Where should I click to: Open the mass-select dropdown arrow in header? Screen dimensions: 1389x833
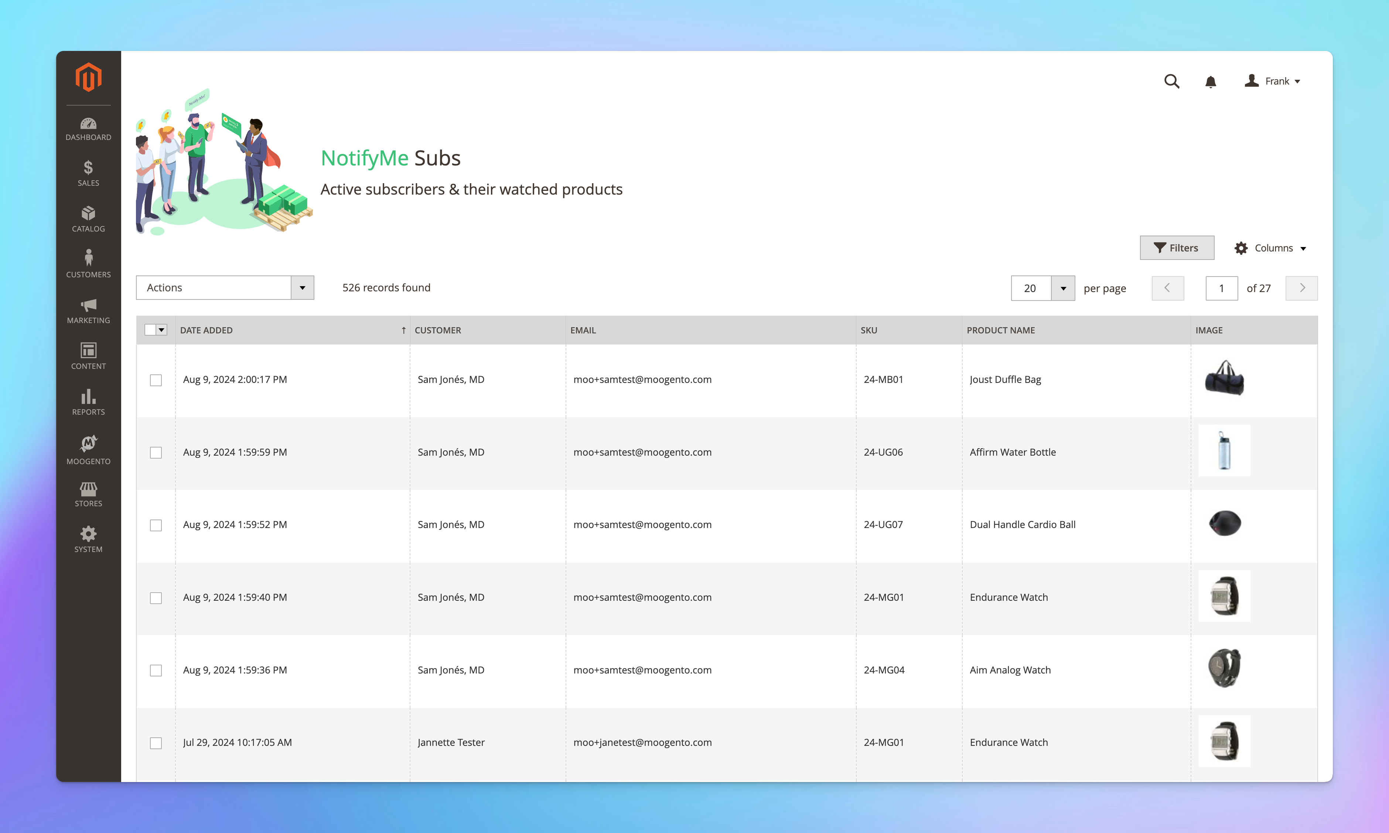pyautogui.click(x=162, y=330)
